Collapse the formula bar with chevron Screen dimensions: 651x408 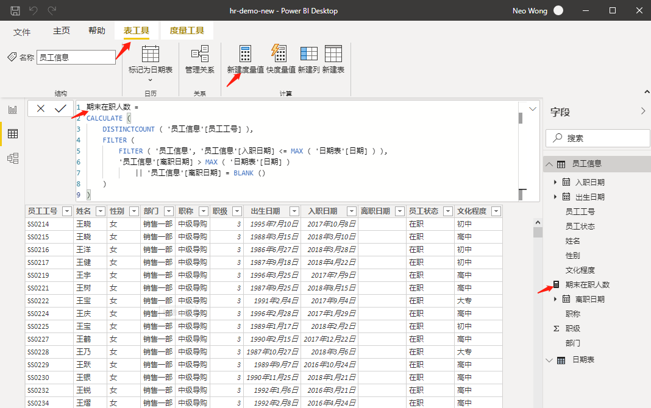[x=532, y=108]
